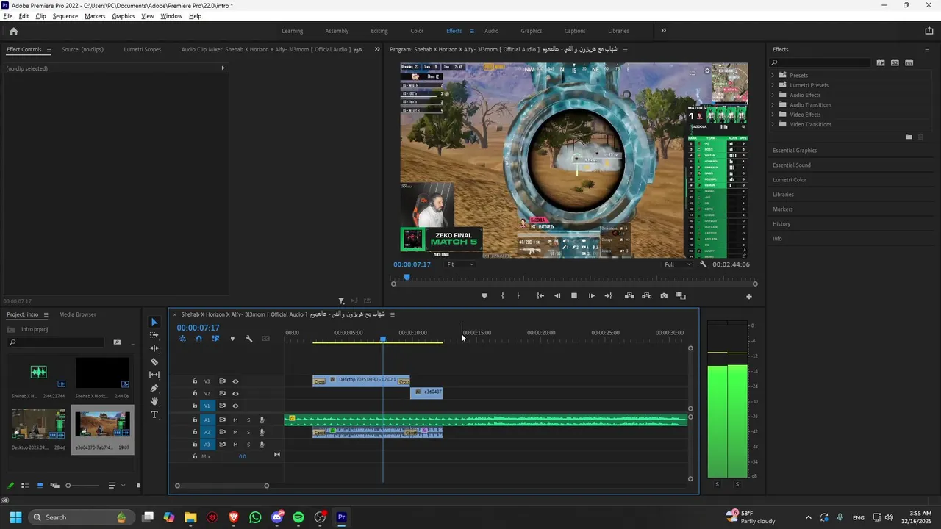Viewport: 941px width, 529px height.
Task: Open Comparison View in Program monitor
Action: (x=681, y=296)
